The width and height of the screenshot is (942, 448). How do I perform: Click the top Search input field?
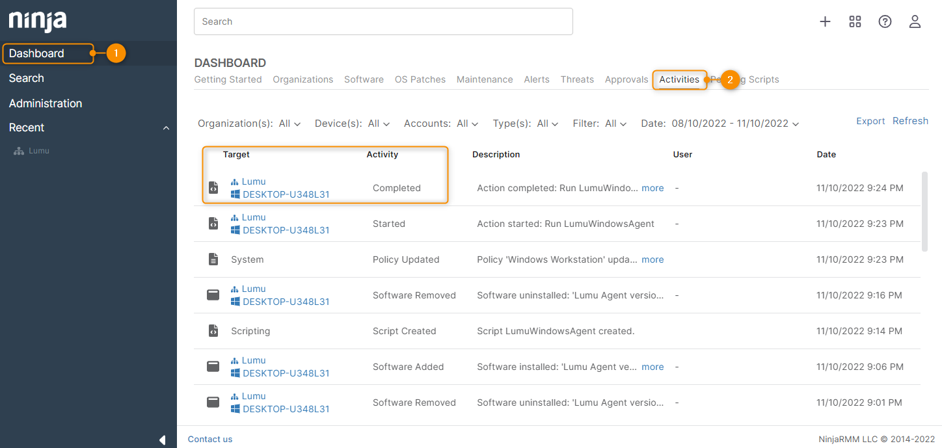click(x=383, y=21)
